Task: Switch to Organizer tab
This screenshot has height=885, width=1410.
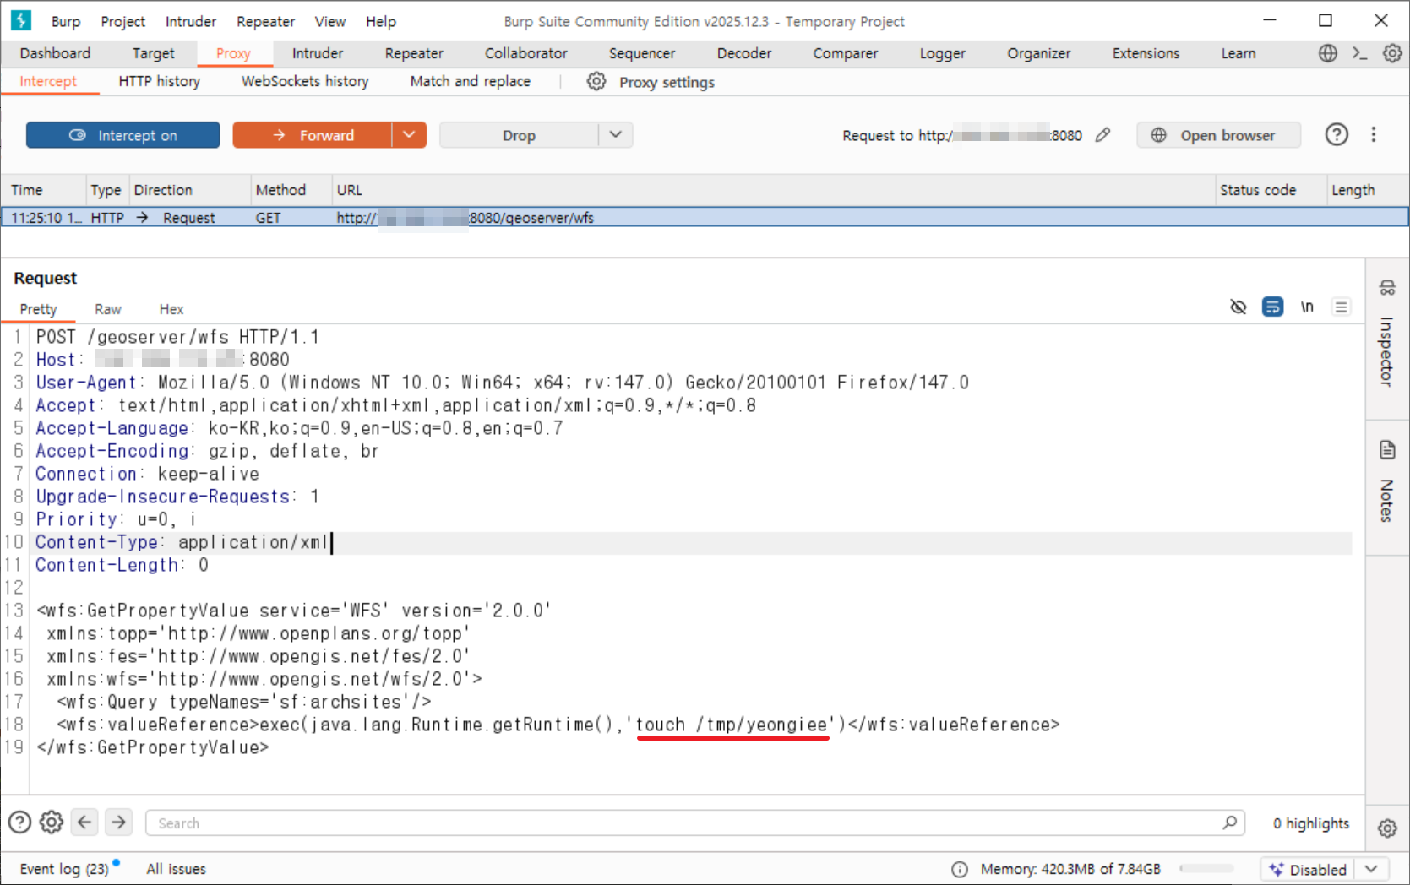Action: tap(1038, 53)
